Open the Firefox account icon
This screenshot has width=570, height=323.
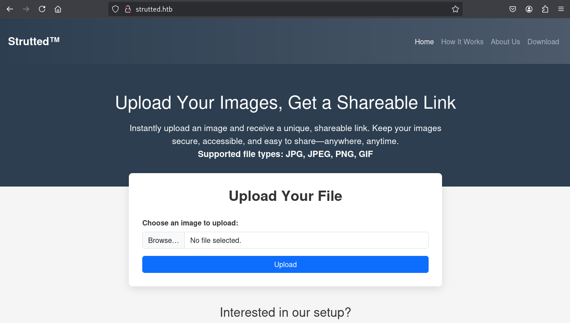pos(529,9)
